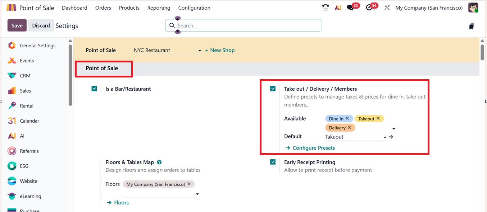The image size is (487, 212).
Task: Switch to the Reporting menu
Action: [159, 8]
